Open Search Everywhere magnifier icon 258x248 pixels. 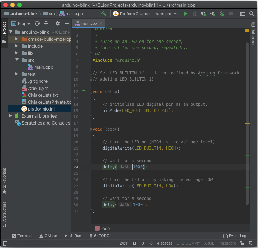tap(252, 14)
